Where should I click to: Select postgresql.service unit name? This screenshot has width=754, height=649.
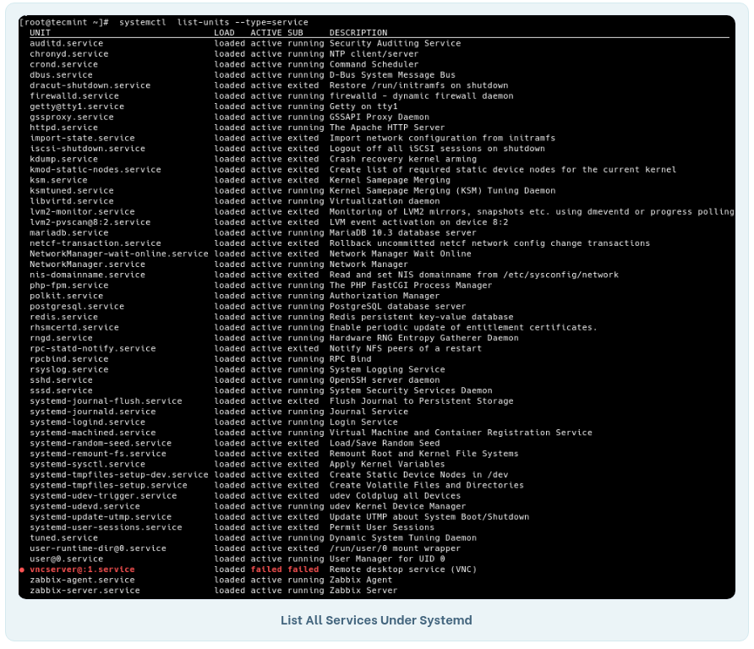pos(77,307)
